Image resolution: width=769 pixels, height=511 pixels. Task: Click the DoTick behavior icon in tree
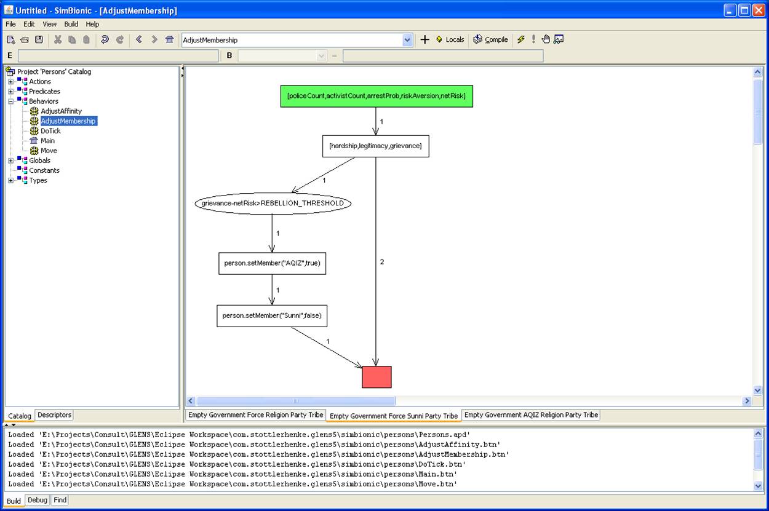click(34, 131)
